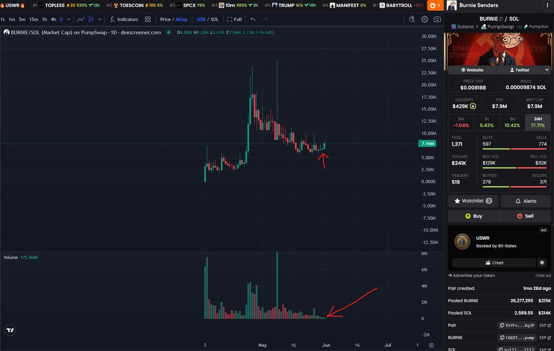This screenshot has width=554, height=351.
Task: Open BURNIE token in explorer via EXP
Action: coord(545,338)
